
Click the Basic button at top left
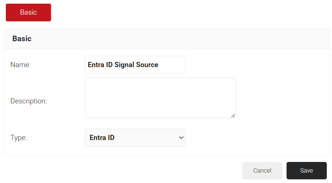[28, 13]
